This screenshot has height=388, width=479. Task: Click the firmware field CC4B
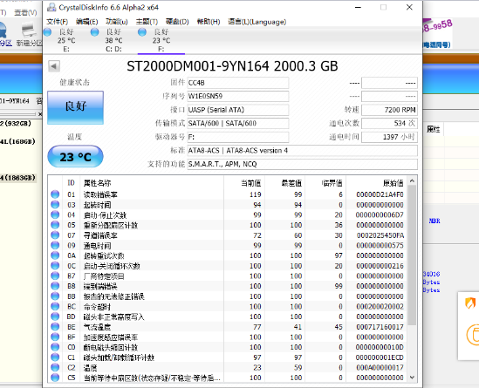click(238, 83)
